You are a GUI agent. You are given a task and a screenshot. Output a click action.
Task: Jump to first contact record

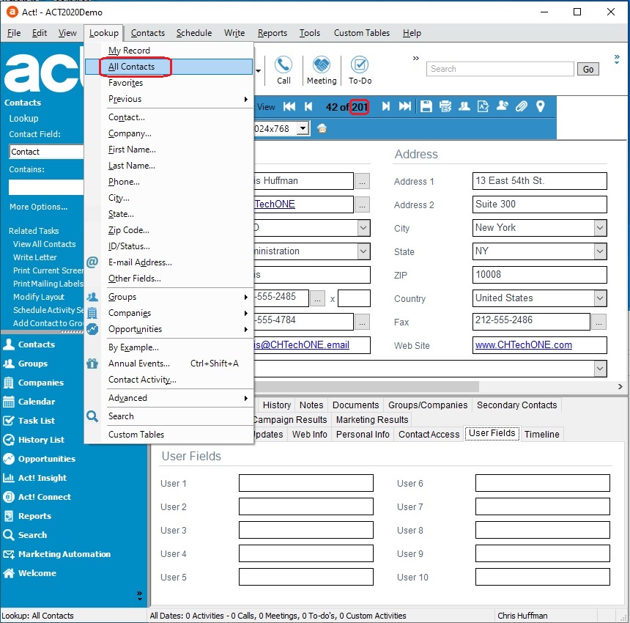click(289, 106)
